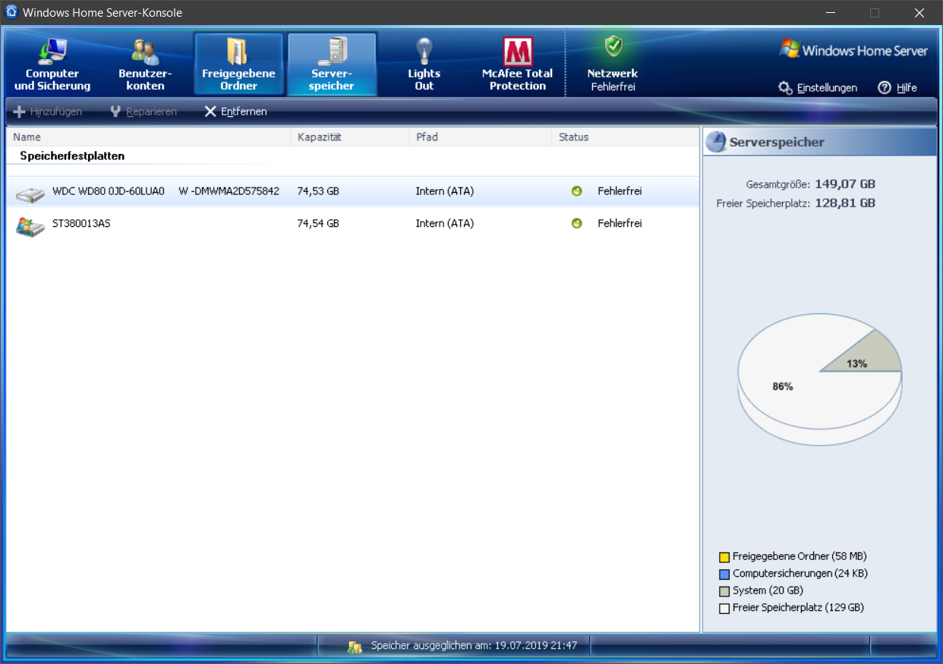This screenshot has width=943, height=664.
Task: Open the Freigegebene Ordner tab
Action: point(238,65)
